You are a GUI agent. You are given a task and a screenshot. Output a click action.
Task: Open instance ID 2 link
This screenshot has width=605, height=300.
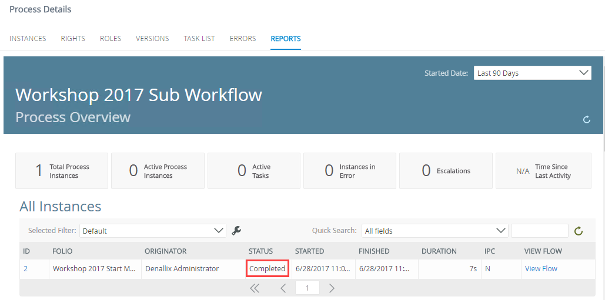click(25, 269)
